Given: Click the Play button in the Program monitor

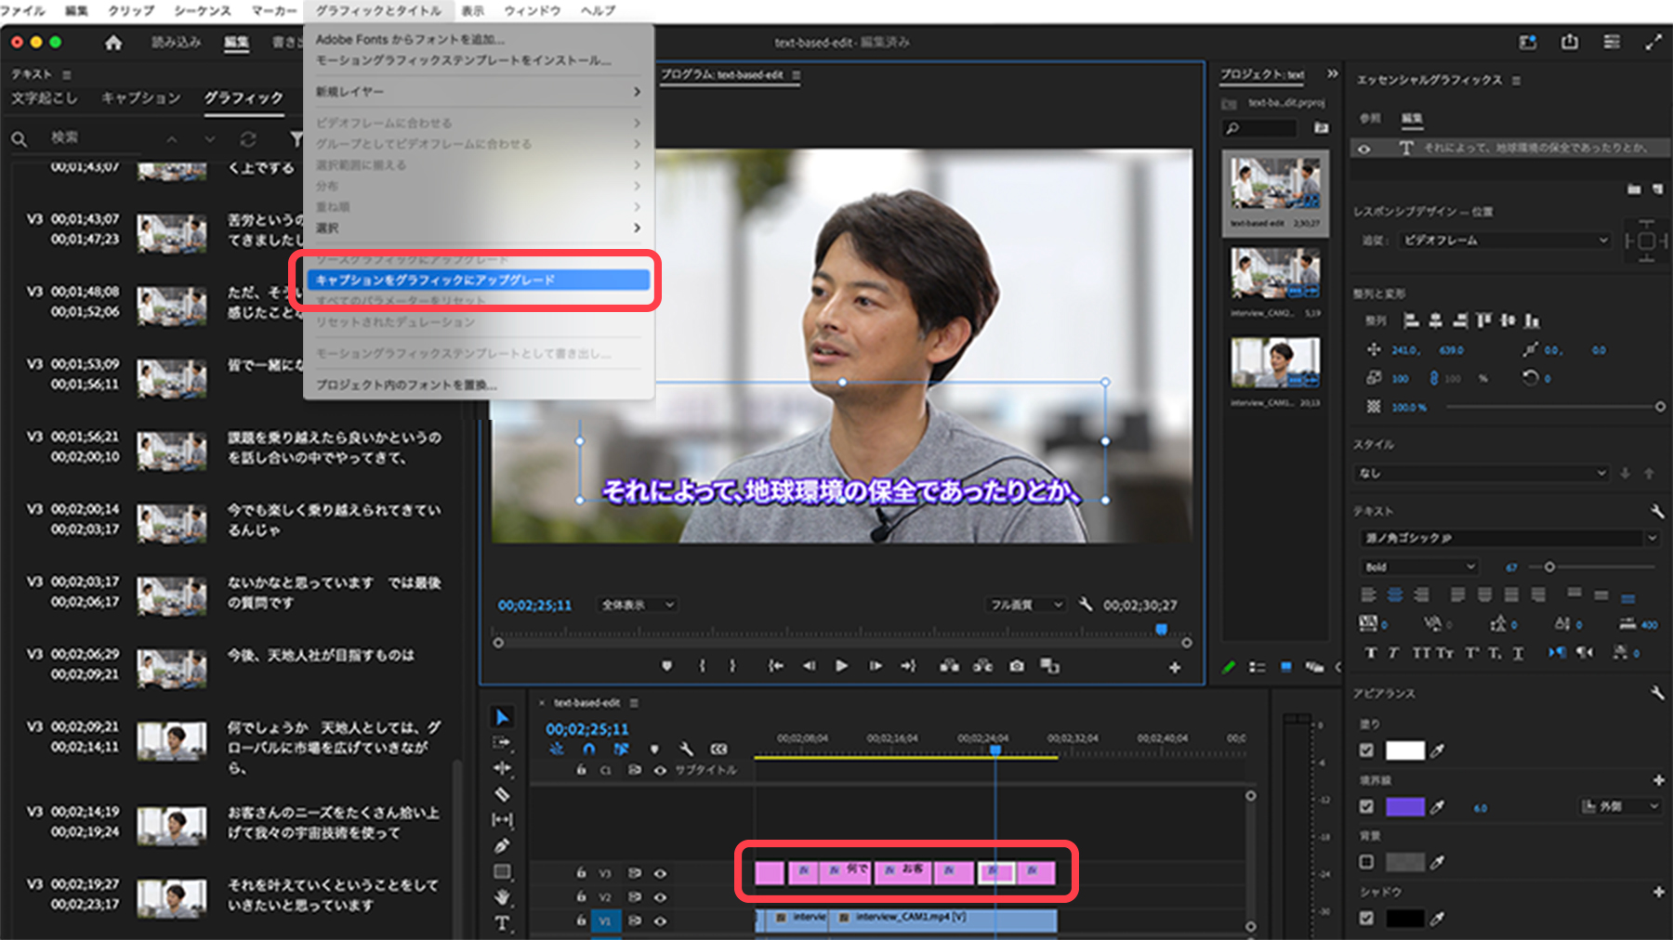Looking at the screenshot, I should pyautogui.click(x=841, y=666).
